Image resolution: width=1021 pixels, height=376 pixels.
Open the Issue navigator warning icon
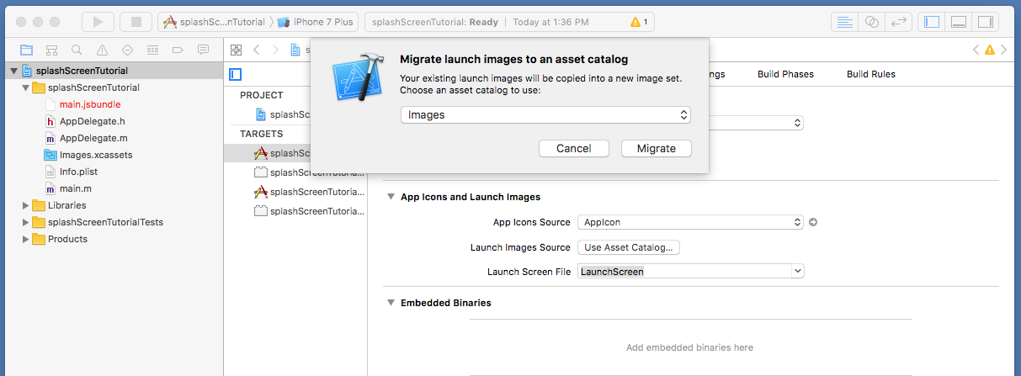pyautogui.click(x=102, y=50)
